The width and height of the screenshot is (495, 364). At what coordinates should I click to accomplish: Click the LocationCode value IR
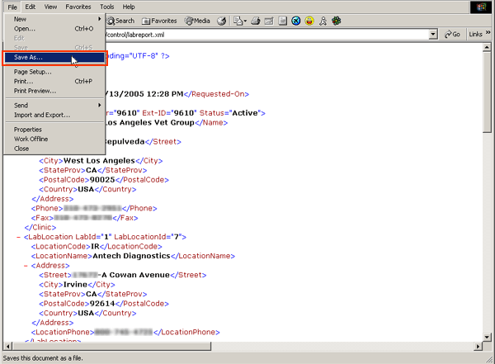pyautogui.click(x=95, y=247)
